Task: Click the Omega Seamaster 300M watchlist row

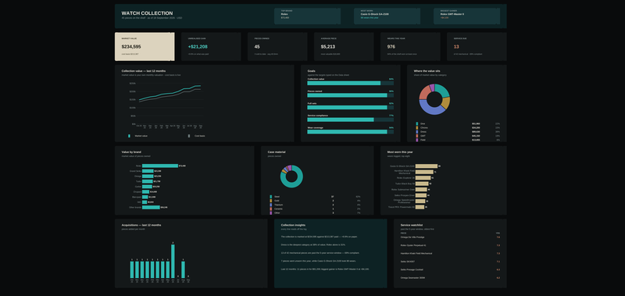Action: 450,278
